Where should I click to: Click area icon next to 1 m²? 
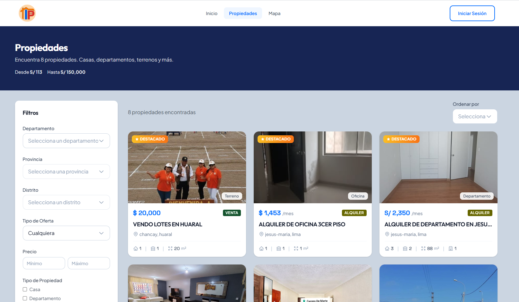pos(296,248)
